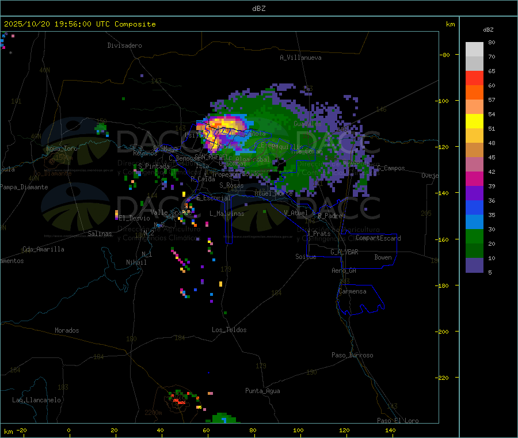Select the white 80 dBZ legend swatch

click(474, 49)
